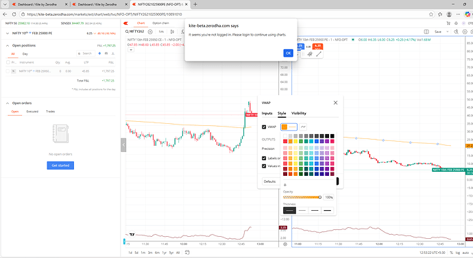Collapse the NIFTY 10th FEB 25900 PE header
The image size is (473, 258).
click(x=8, y=34)
